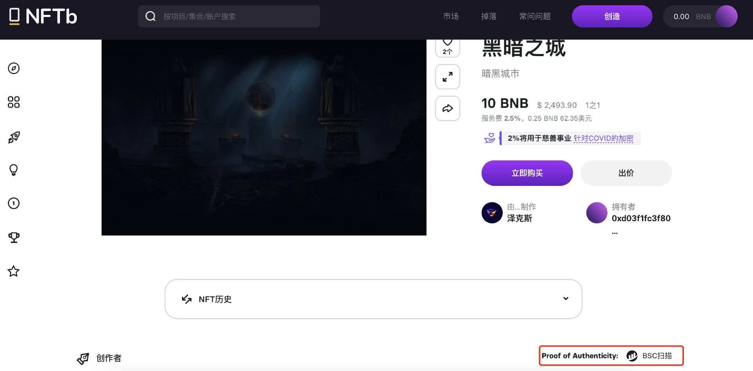Open the trophy sidebar icon
Image resolution: width=753 pixels, height=371 pixels.
pyautogui.click(x=14, y=237)
